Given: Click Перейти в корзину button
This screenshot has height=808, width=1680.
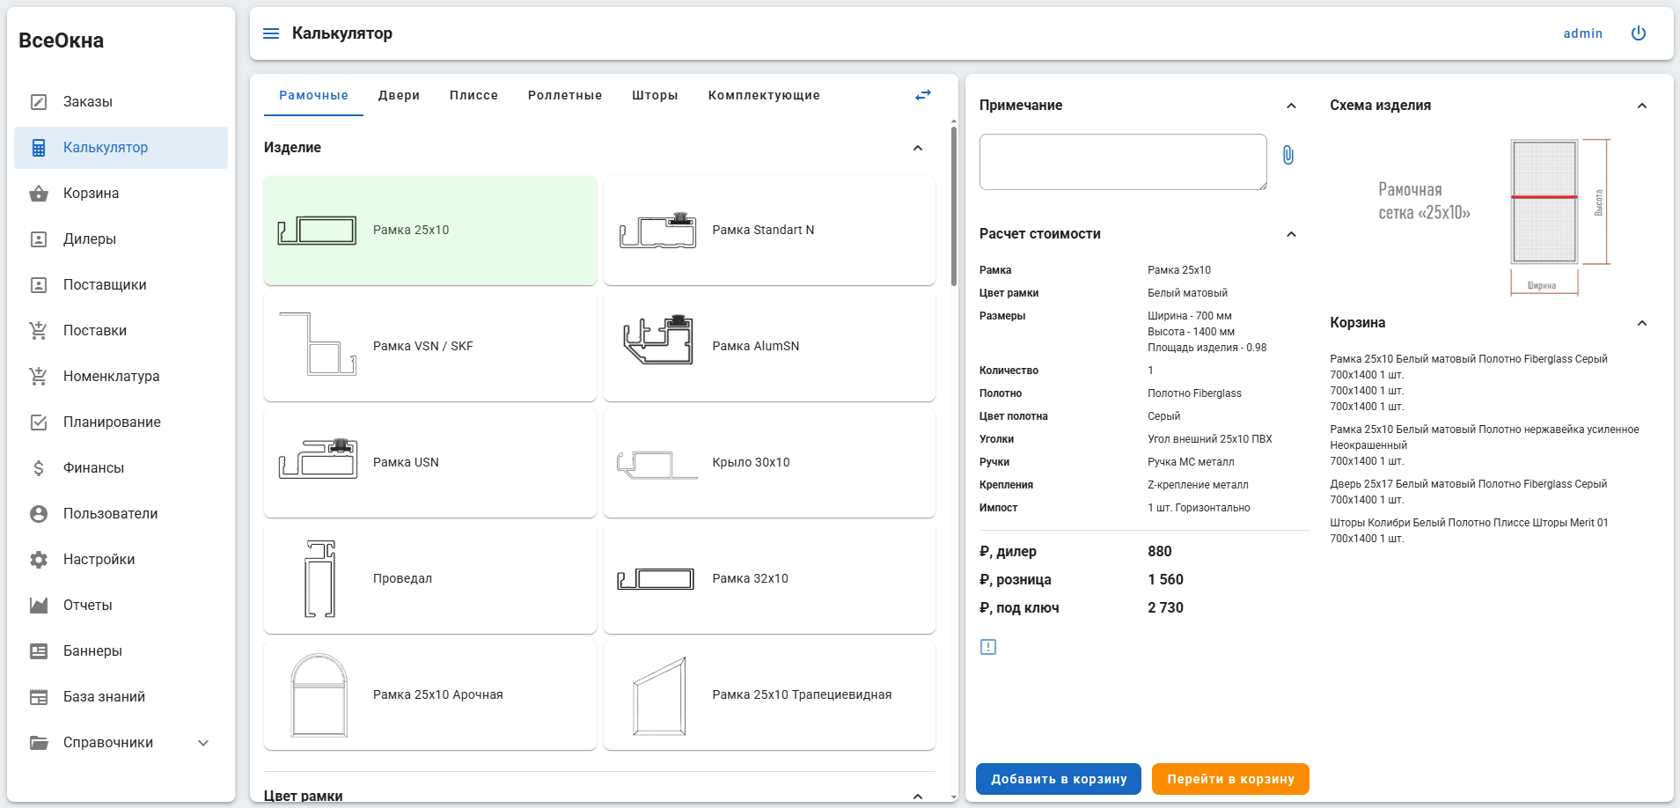Looking at the screenshot, I should 1230,779.
